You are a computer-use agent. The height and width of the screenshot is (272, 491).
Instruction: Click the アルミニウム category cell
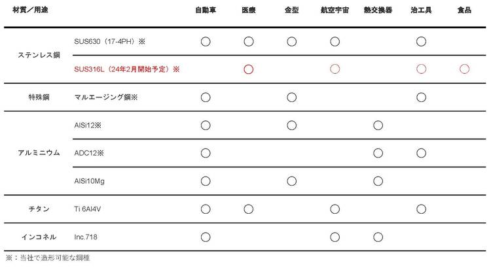39,153
